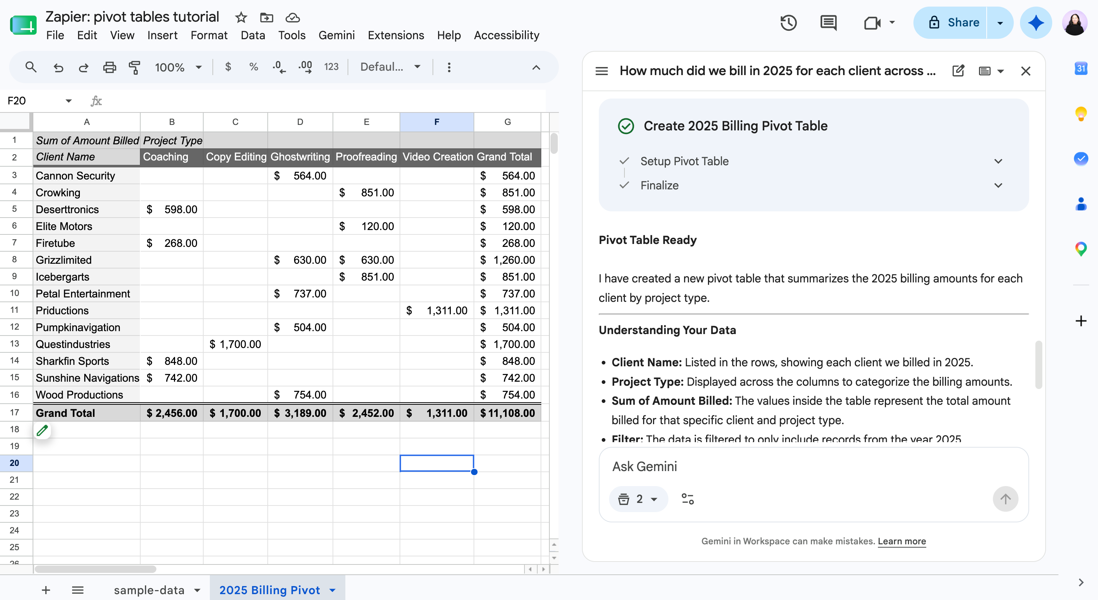Open Contacts in side panel
The image size is (1098, 600).
1080,204
